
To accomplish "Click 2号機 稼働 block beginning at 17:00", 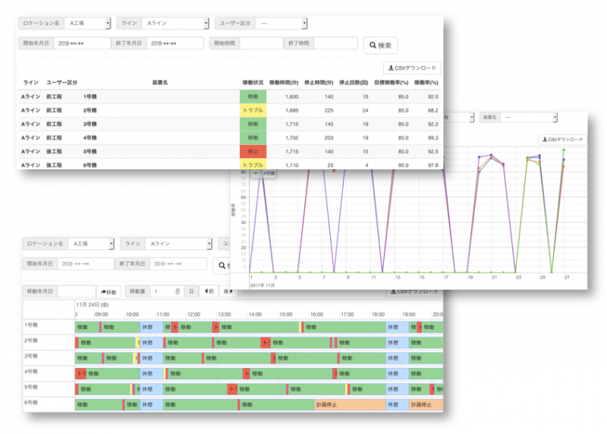I will point(361,343).
